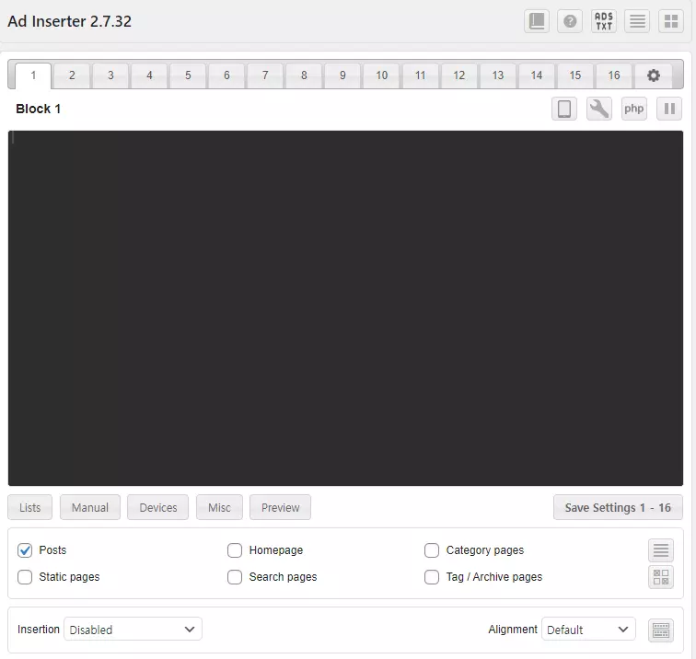Check the Category pages checkbox

point(432,550)
